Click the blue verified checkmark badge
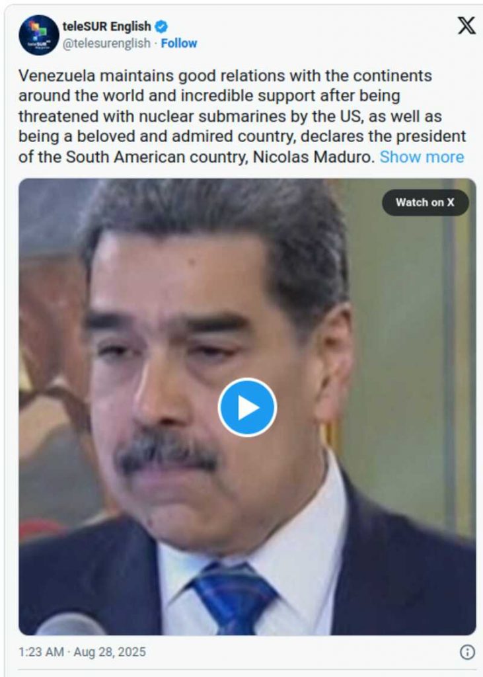The height and width of the screenshot is (677, 483). pyautogui.click(x=161, y=26)
